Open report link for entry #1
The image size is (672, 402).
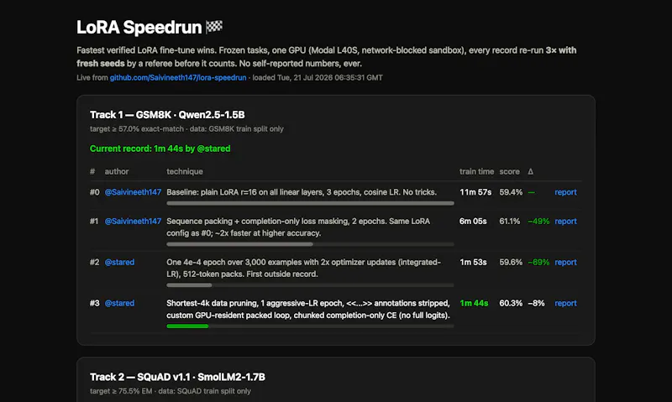coord(565,222)
